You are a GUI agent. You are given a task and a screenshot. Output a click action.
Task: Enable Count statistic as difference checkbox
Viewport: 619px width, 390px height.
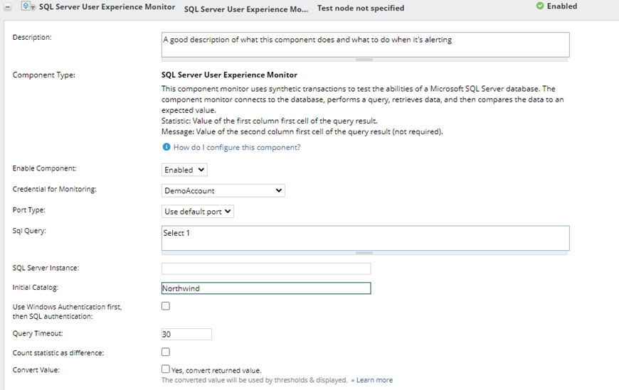pos(166,352)
